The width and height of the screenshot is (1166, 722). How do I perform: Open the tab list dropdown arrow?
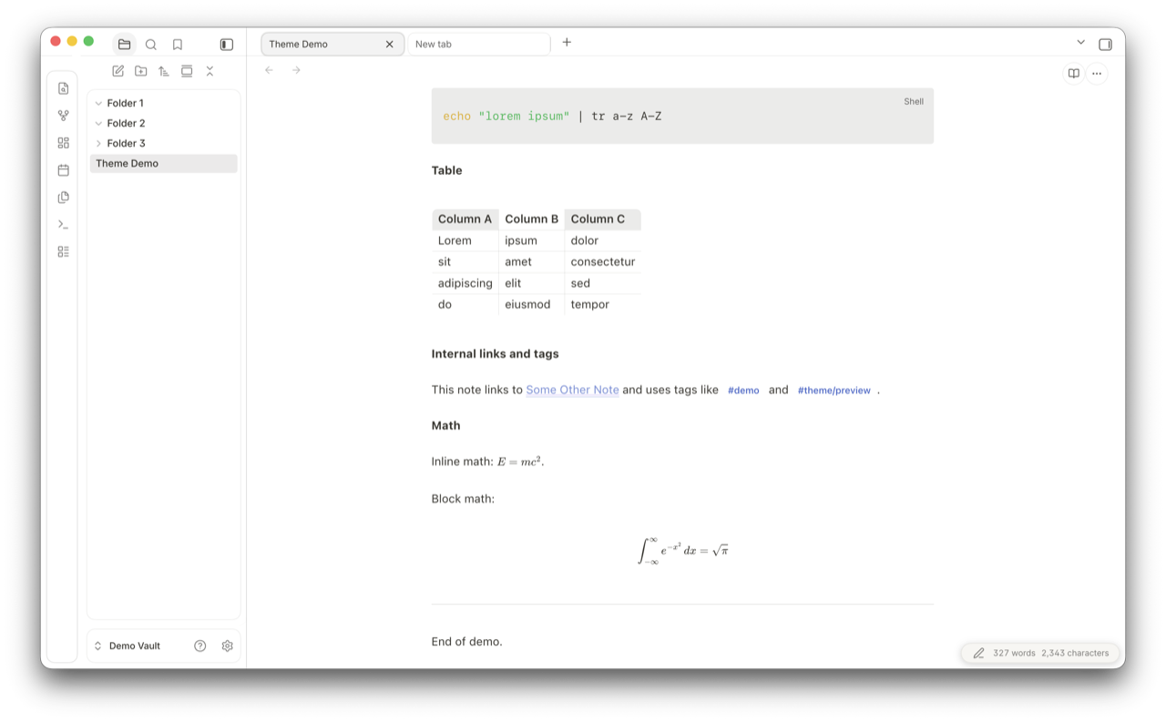[x=1080, y=42]
